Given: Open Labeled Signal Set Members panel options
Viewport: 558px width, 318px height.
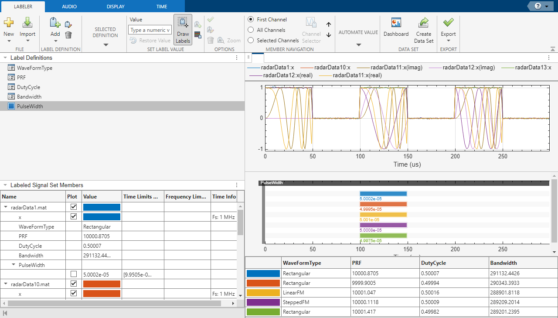Looking at the screenshot, I should click(237, 185).
